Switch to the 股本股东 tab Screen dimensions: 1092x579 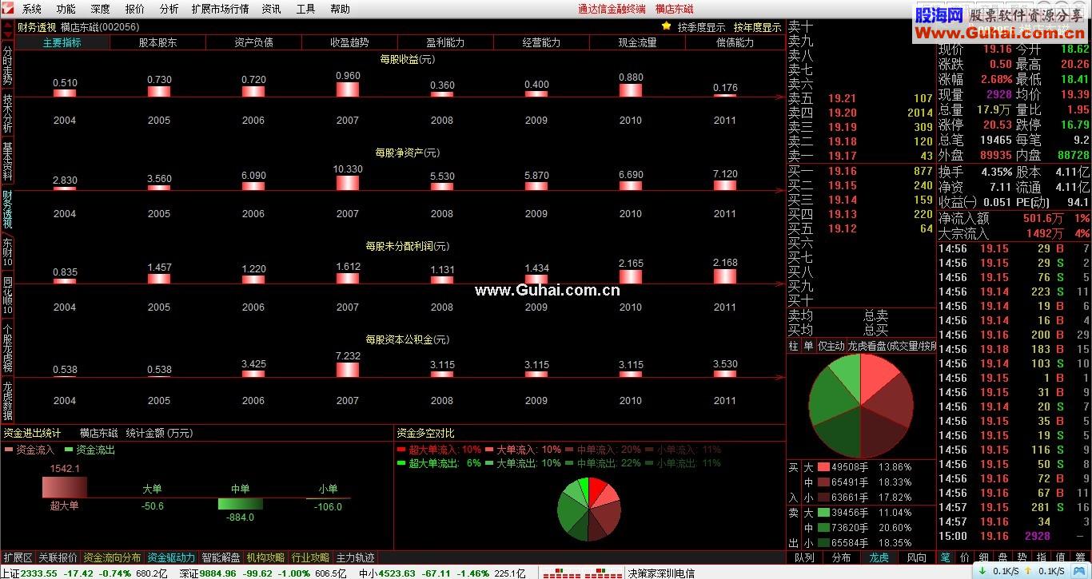158,42
